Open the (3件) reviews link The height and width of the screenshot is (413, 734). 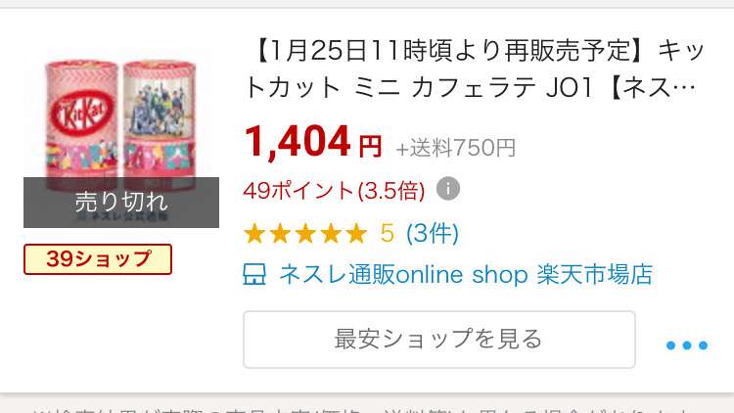point(433,233)
